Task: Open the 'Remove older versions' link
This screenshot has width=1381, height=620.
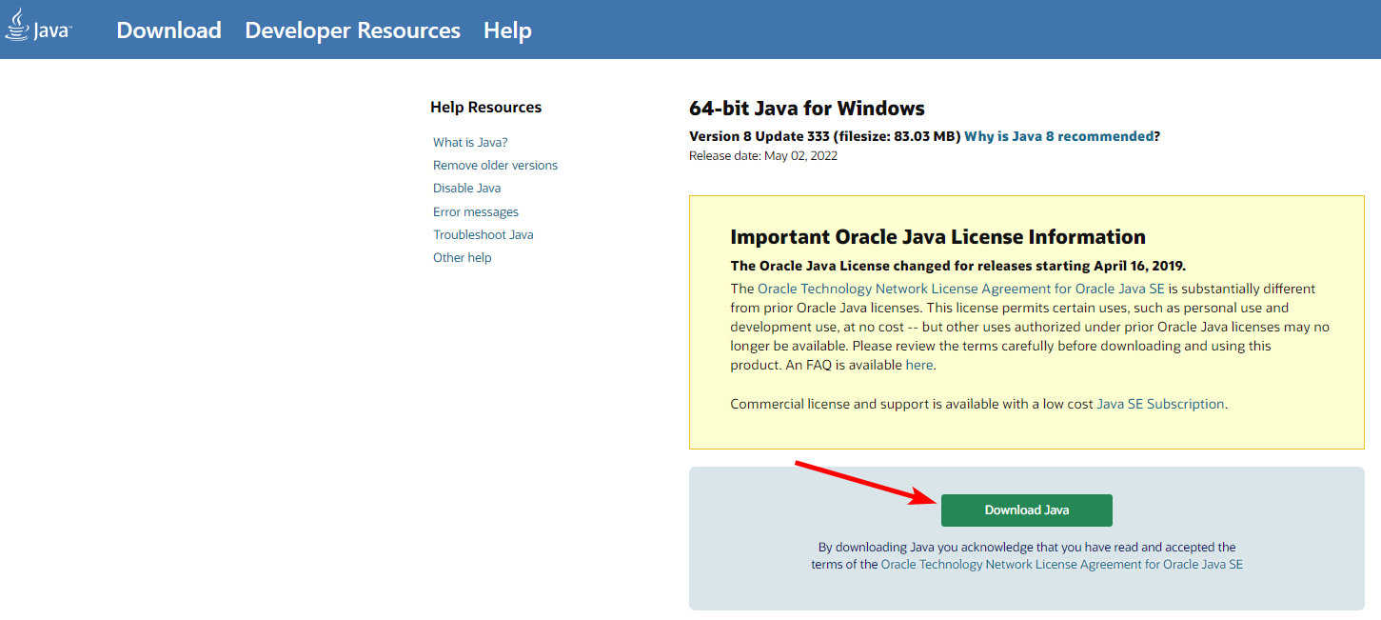Action: [495, 165]
